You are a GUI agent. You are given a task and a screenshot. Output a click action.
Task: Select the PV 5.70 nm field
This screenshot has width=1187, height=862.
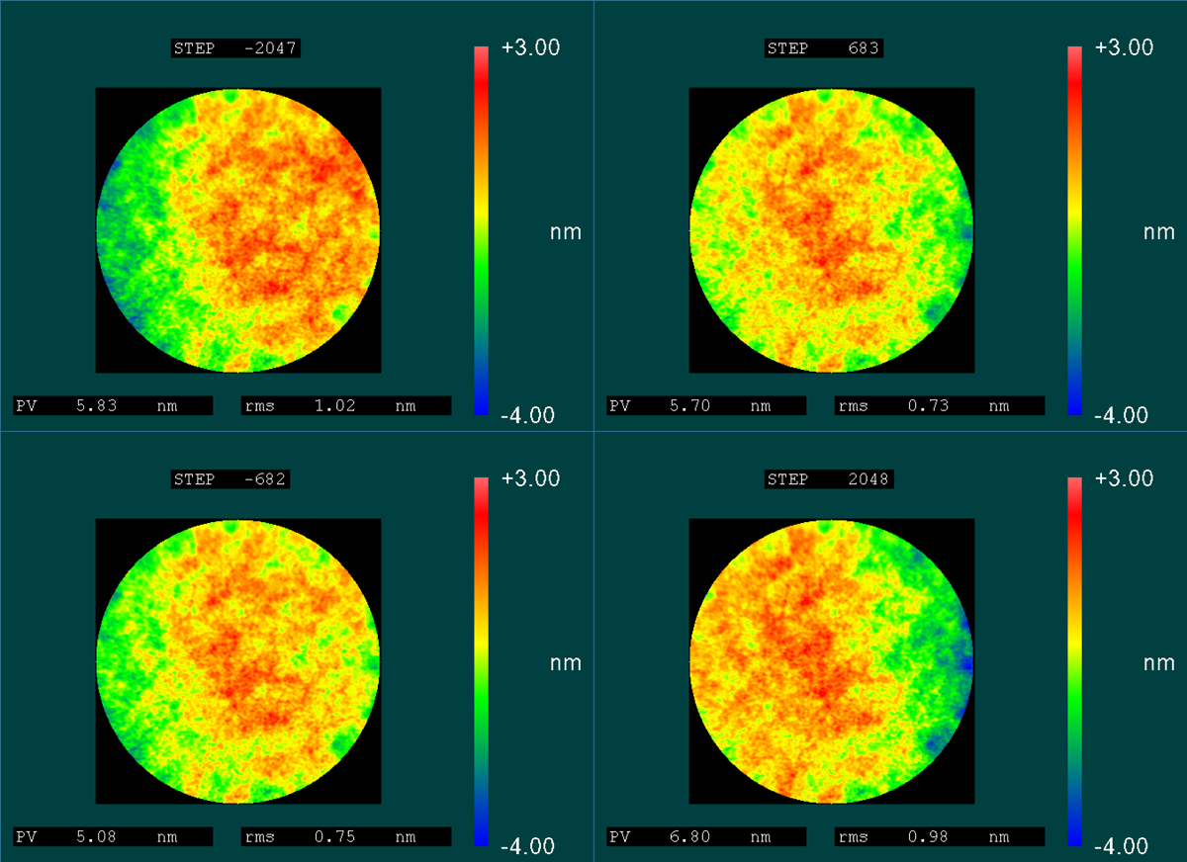[x=706, y=405]
